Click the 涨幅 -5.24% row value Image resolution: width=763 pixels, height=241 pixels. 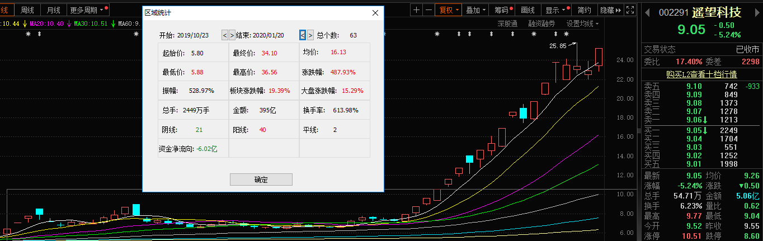689,186
